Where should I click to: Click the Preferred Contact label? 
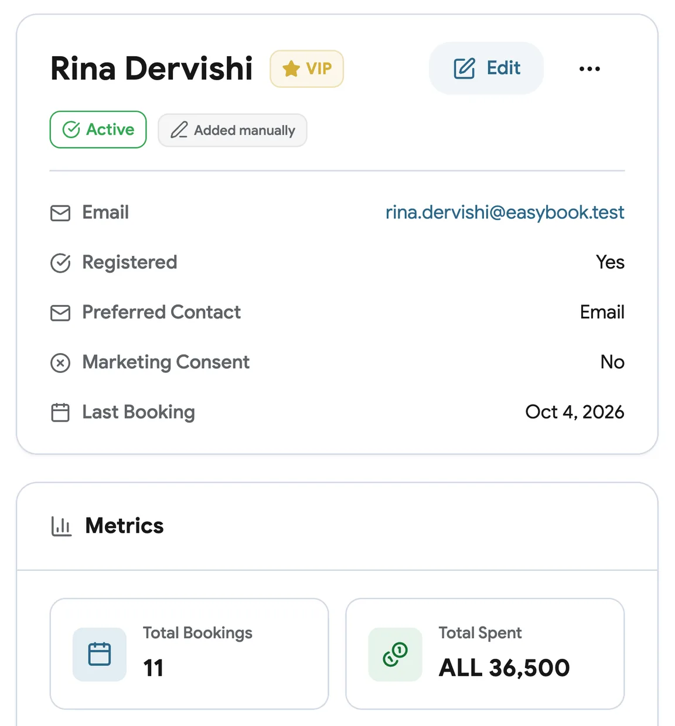tap(162, 312)
